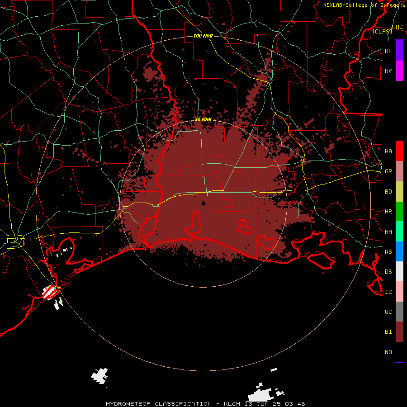The image size is (407, 407).
Task: Click the magenta UK color swatch
Action: point(399,71)
